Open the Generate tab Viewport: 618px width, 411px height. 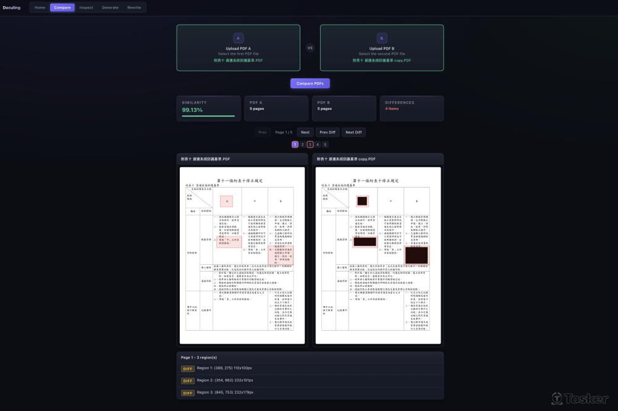[x=110, y=7]
